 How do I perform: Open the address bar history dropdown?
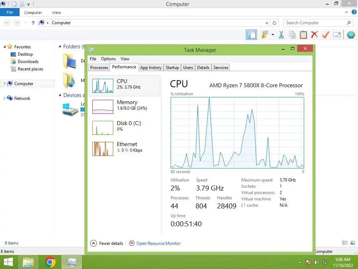[267, 23]
